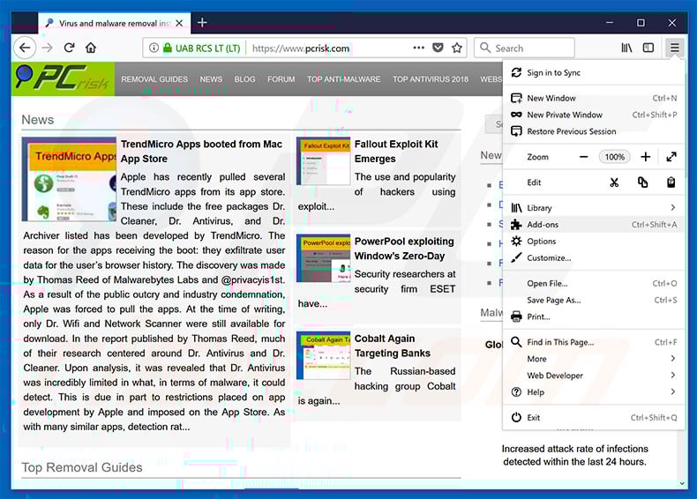This screenshot has height=499, width=697.
Task: Select Customize... menu entry
Action: [x=594, y=257]
